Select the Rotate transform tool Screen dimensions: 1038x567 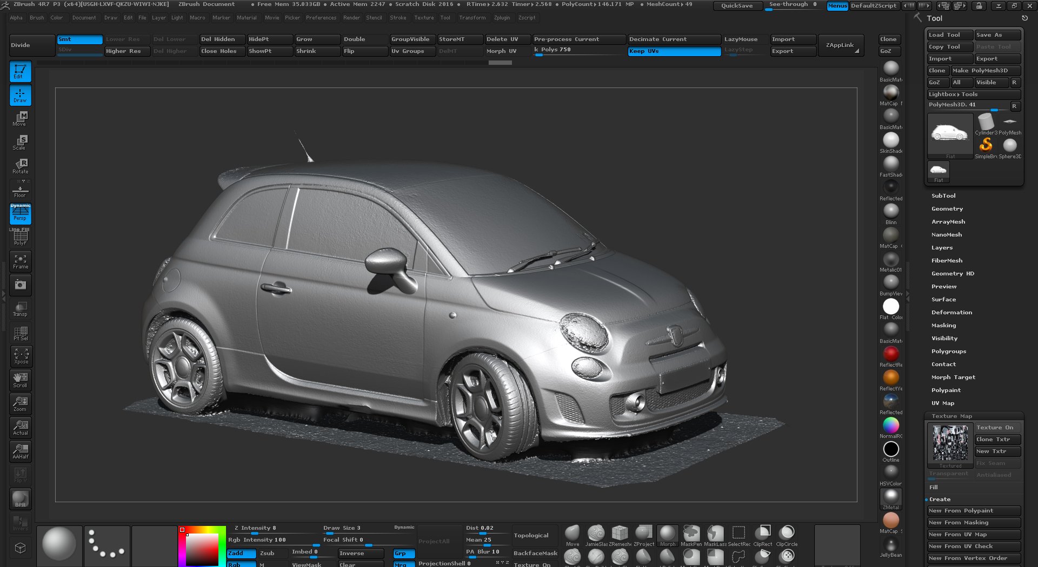point(21,166)
